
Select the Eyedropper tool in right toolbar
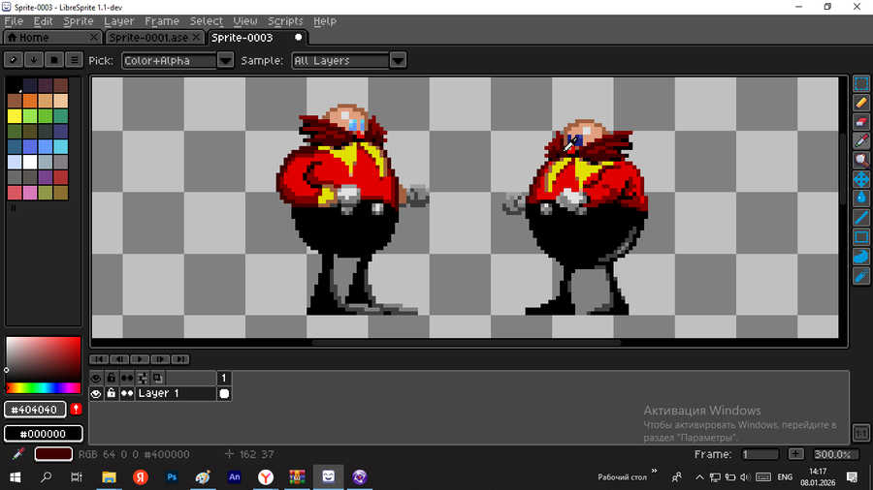click(x=861, y=141)
